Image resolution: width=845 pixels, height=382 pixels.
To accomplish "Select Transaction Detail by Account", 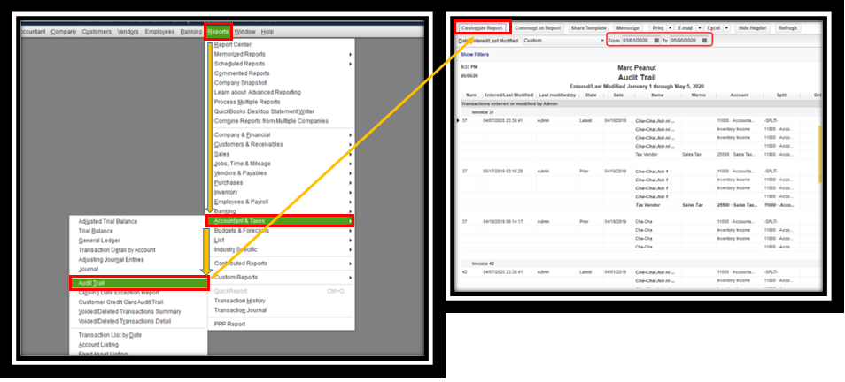I will click(117, 249).
